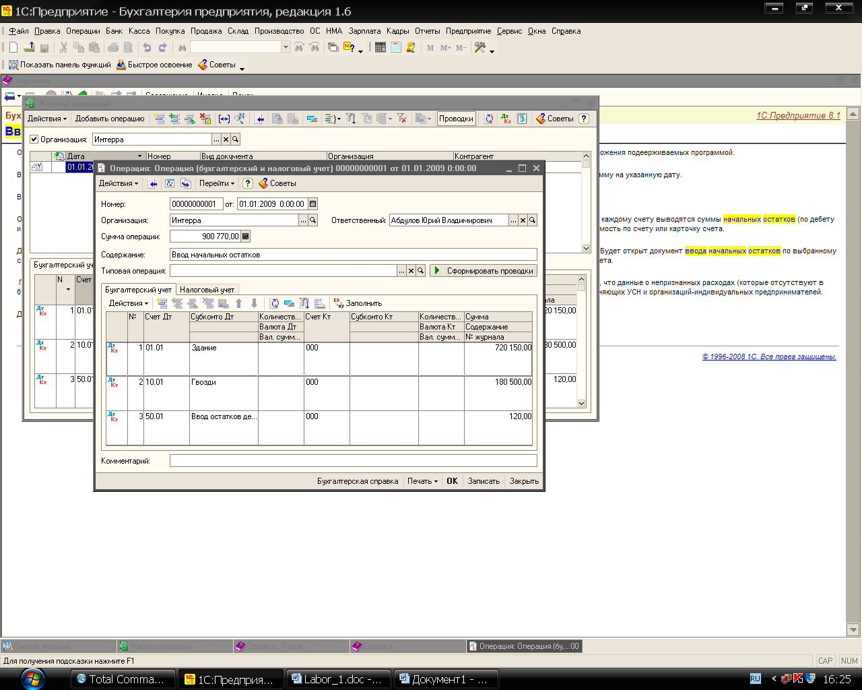862x690 pixels.
Task: Switch to Labor_1.doc in Windows taskbar
Action: 339,679
